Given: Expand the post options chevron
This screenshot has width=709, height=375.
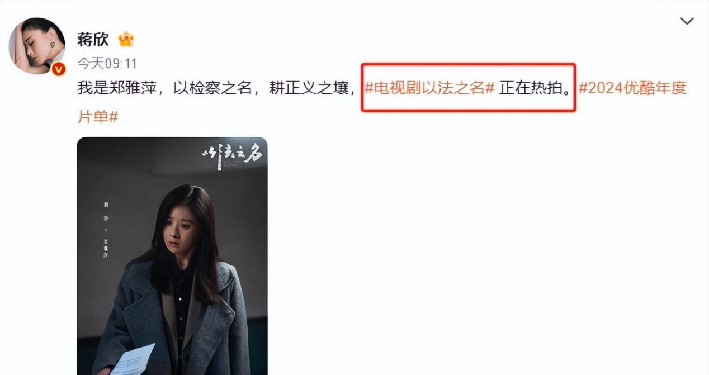Looking at the screenshot, I should point(687,21).
